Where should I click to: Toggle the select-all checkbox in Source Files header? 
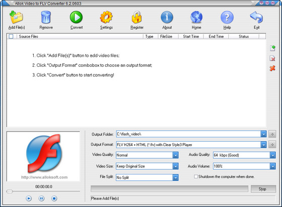(x=11, y=36)
